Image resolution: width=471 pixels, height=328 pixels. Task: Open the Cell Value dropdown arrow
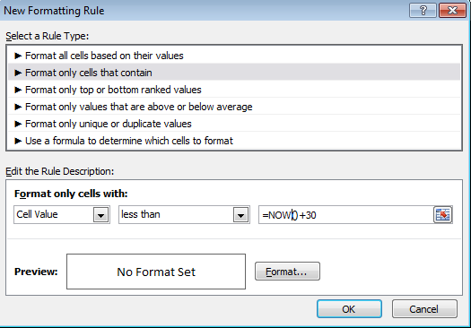pyautogui.click(x=100, y=215)
